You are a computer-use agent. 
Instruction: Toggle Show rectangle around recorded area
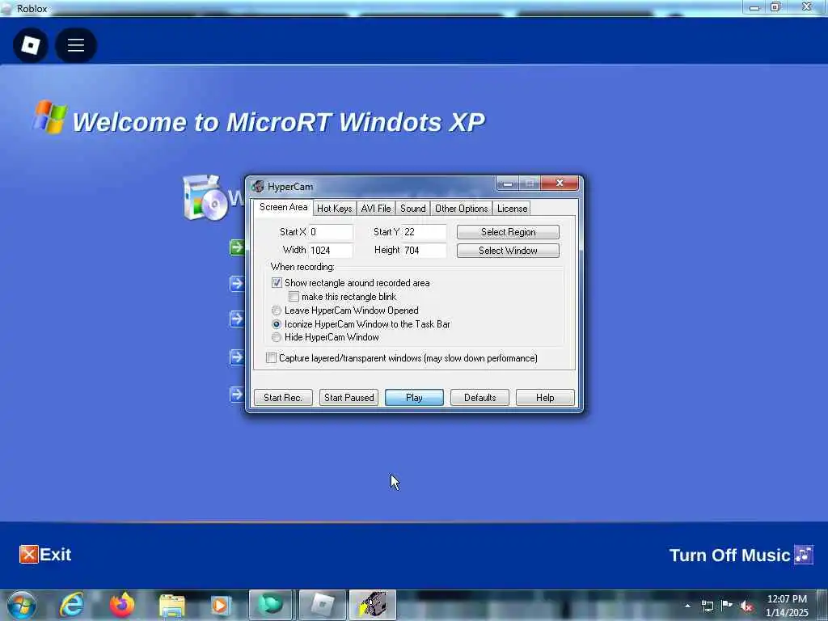click(277, 283)
